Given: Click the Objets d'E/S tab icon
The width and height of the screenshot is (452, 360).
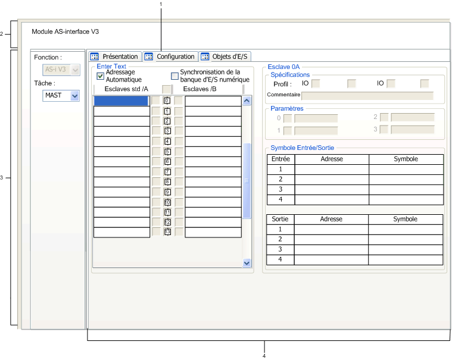Looking at the screenshot, I should tap(205, 57).
